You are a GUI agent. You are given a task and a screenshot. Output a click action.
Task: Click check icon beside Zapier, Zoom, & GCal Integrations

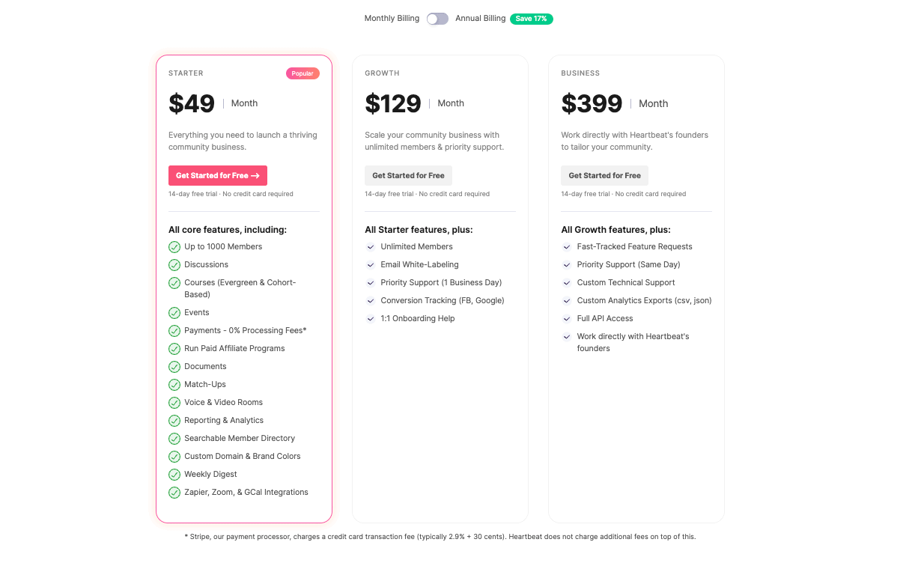point(174,493)
